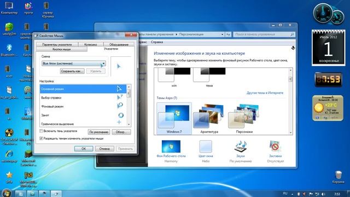350x197 pixels.
Task: Click the calendar gadget showing Июль 2012
Action: (328, 48)
